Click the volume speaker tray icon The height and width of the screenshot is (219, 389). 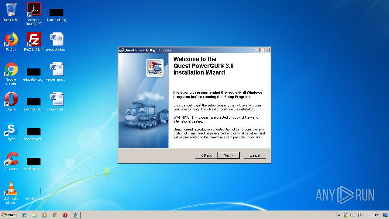[353, 215]
